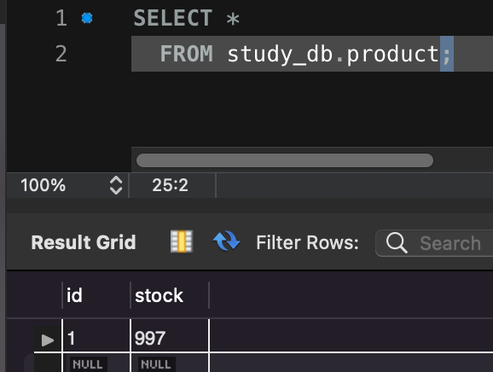Click line number 1 in the gutter
Viewport: 493px width, 372px height.
coord(61,18)
